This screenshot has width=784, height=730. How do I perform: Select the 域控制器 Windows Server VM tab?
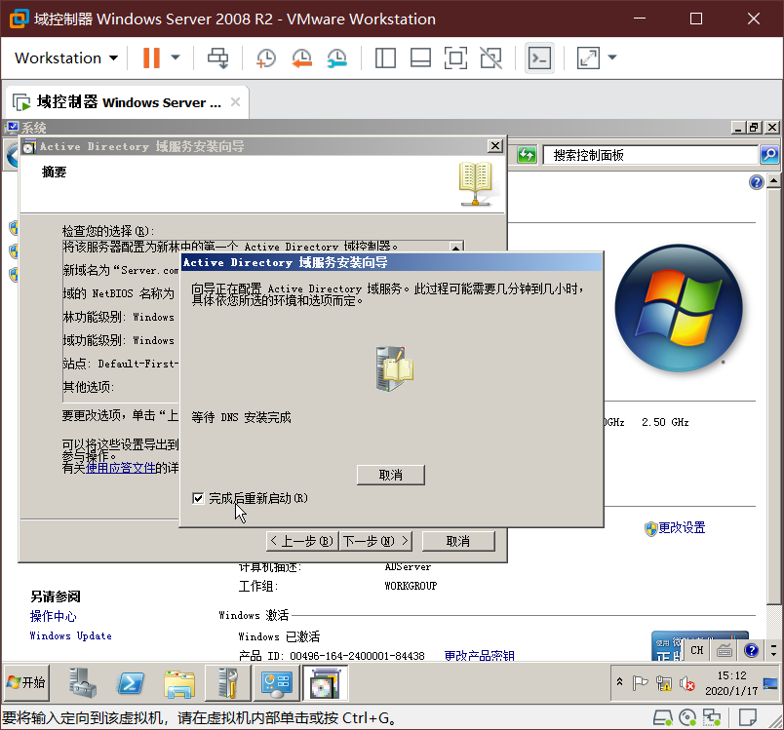coord(129,102)
